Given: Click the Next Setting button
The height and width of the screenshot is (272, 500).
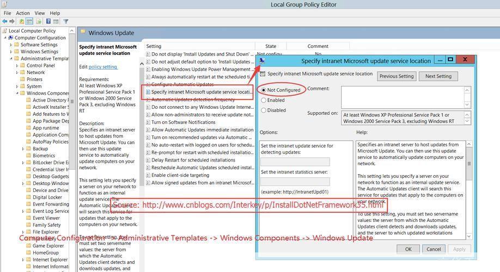Looking at the screenshot, I should 438,76.
